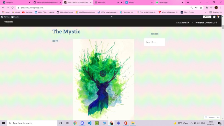Collapse the WordPress admin bar toggle icon

111,17
